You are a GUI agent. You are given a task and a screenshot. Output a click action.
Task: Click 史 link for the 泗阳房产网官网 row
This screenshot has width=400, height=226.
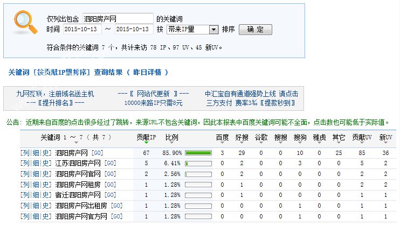tap(46, 174)
